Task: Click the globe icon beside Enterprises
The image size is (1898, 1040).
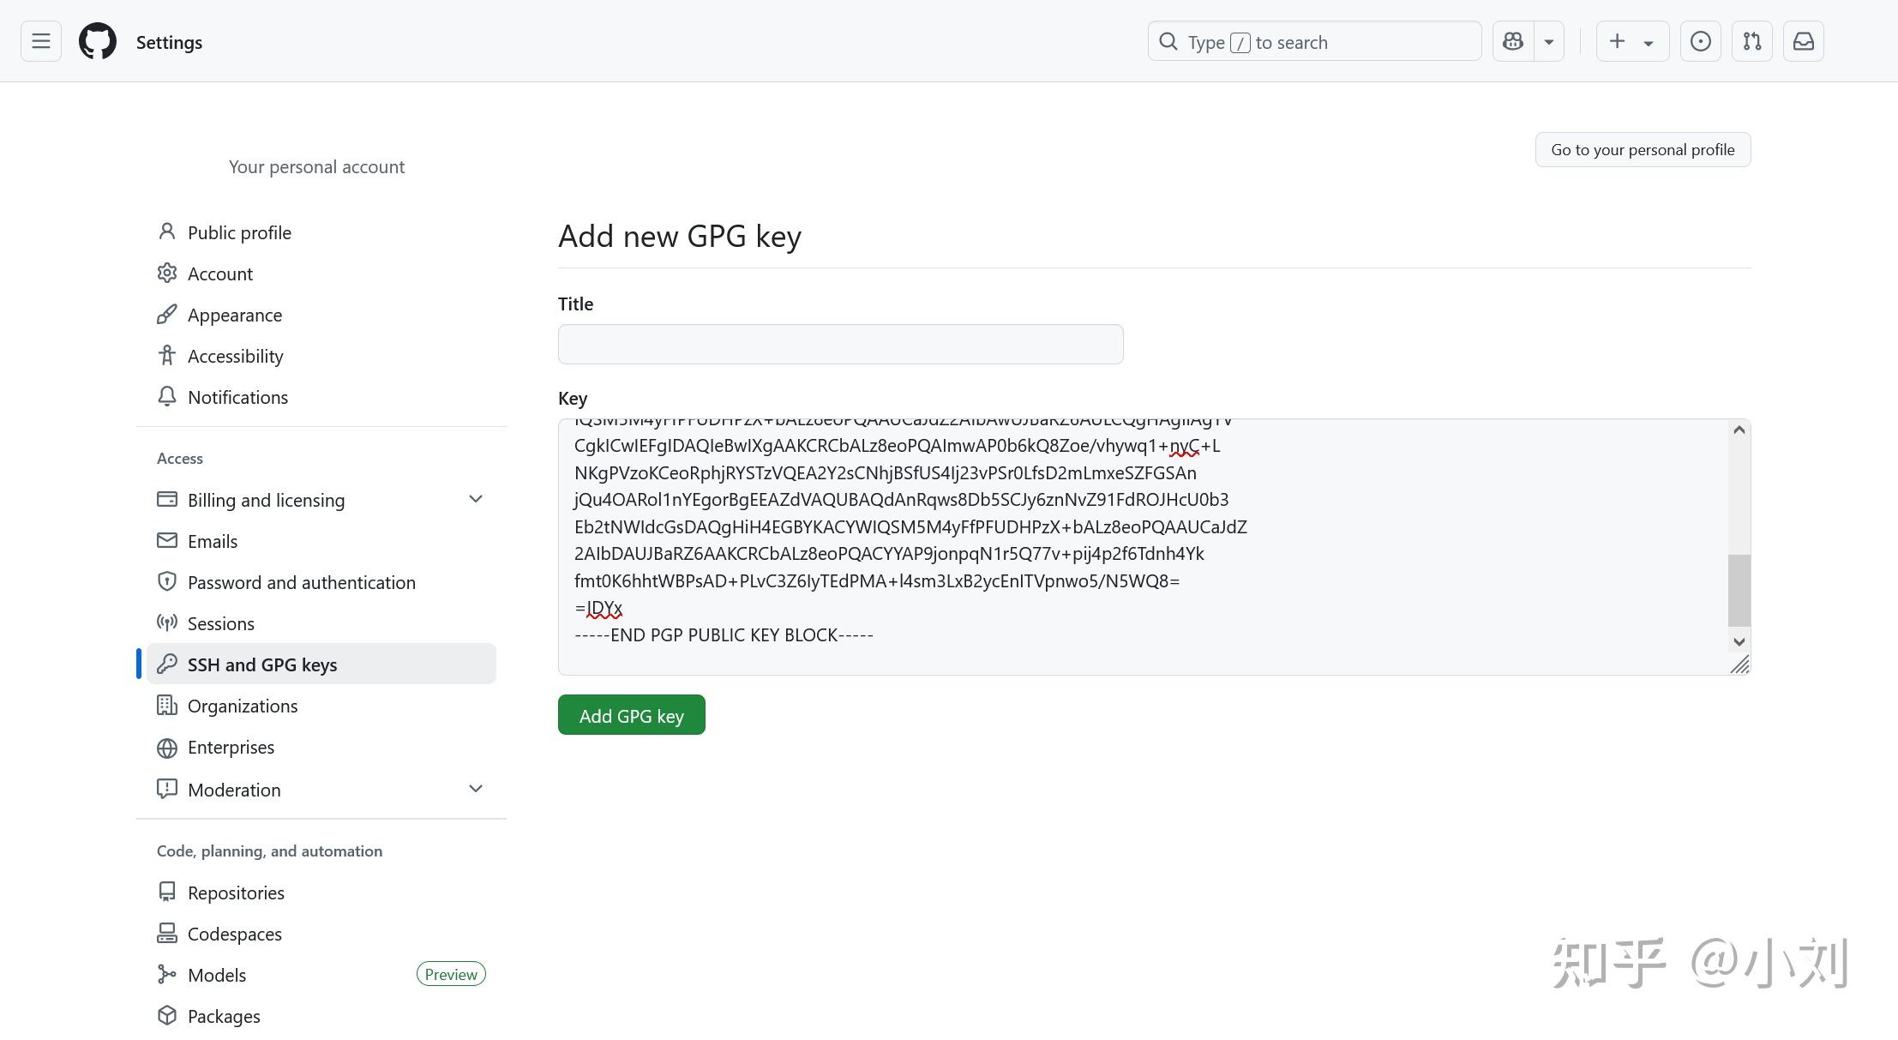Action: (x=166, y=747)
